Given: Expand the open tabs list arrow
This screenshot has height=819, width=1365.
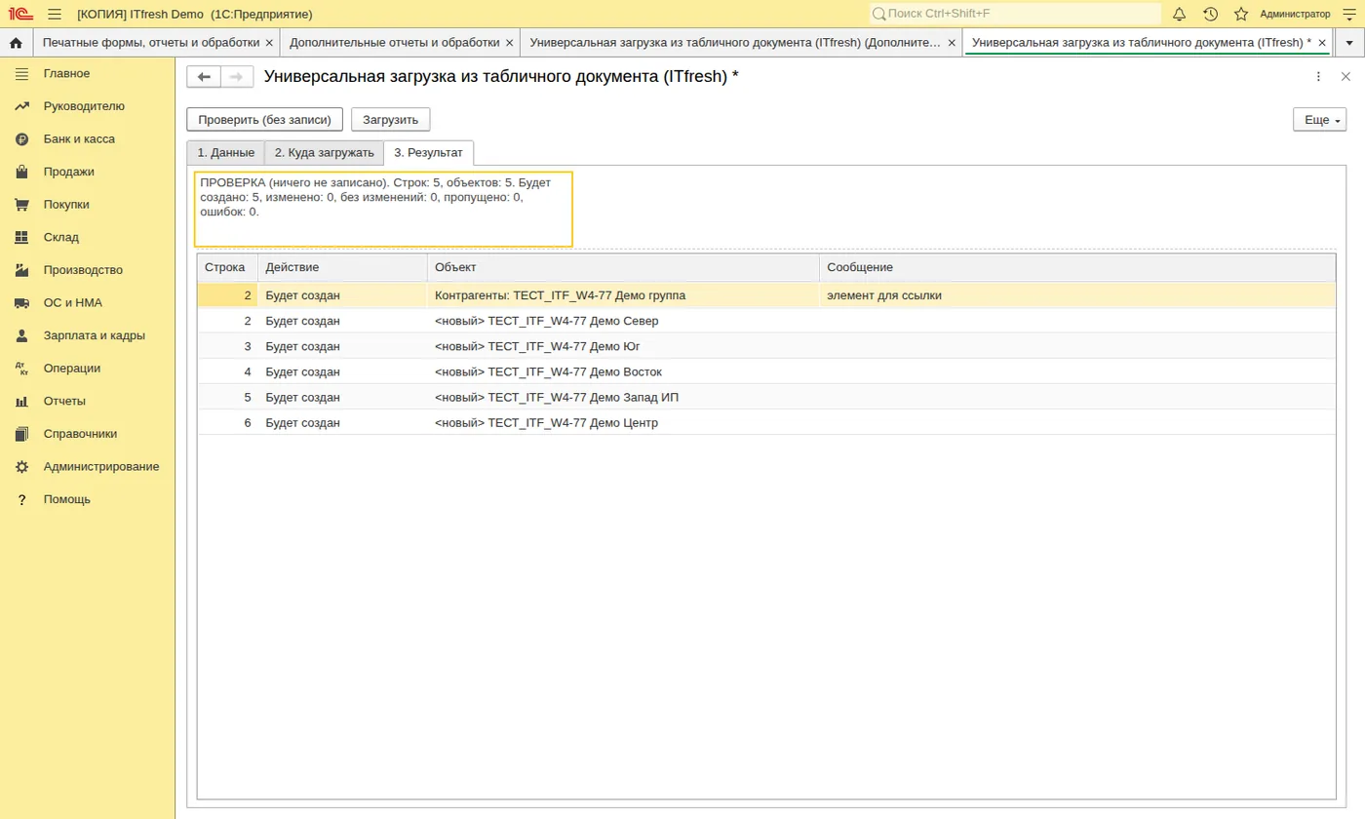Looking at the screenshot, I should (1349, 43).
